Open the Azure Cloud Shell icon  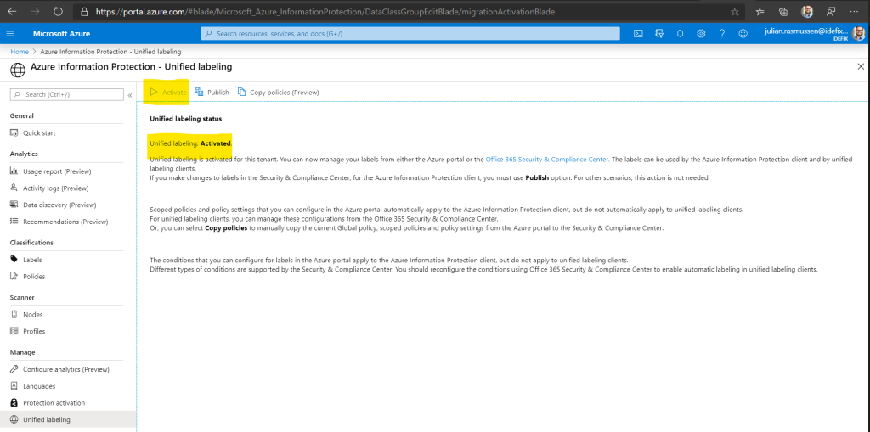click(639, 34)
